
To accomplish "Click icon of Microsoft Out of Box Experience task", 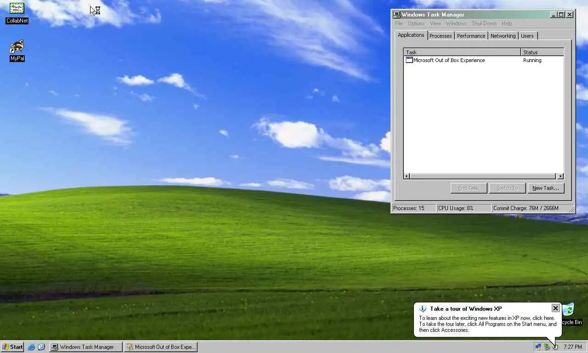I will 409,60.
